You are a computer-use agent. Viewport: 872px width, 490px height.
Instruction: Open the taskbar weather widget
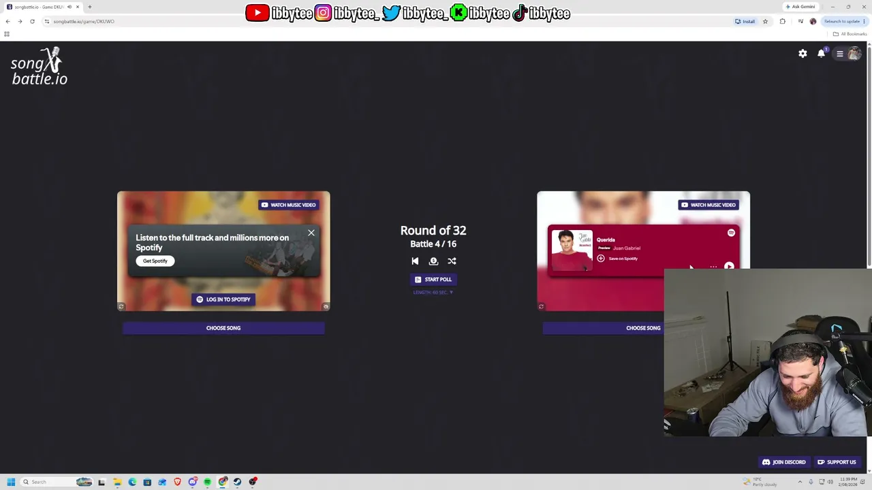pyautogui.click(x=760, y=482)
